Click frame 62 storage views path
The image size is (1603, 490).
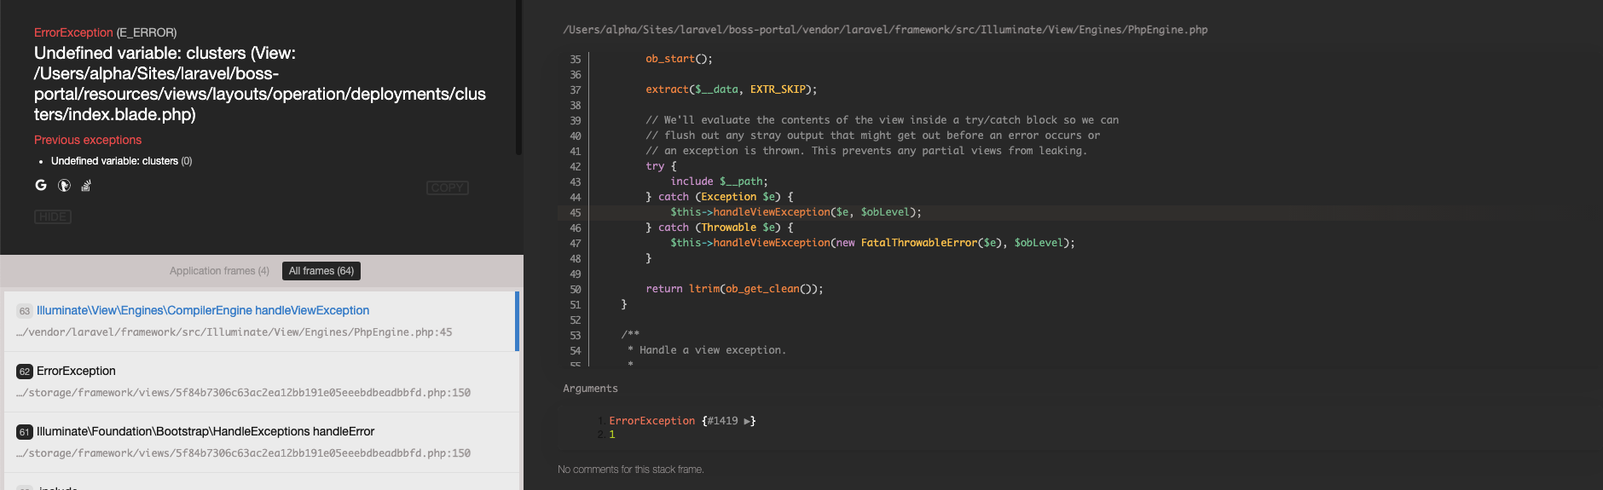point(243,393)
